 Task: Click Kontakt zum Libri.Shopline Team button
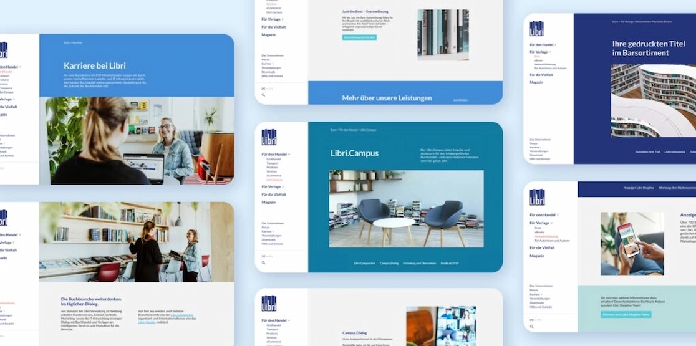pos(626,314)
